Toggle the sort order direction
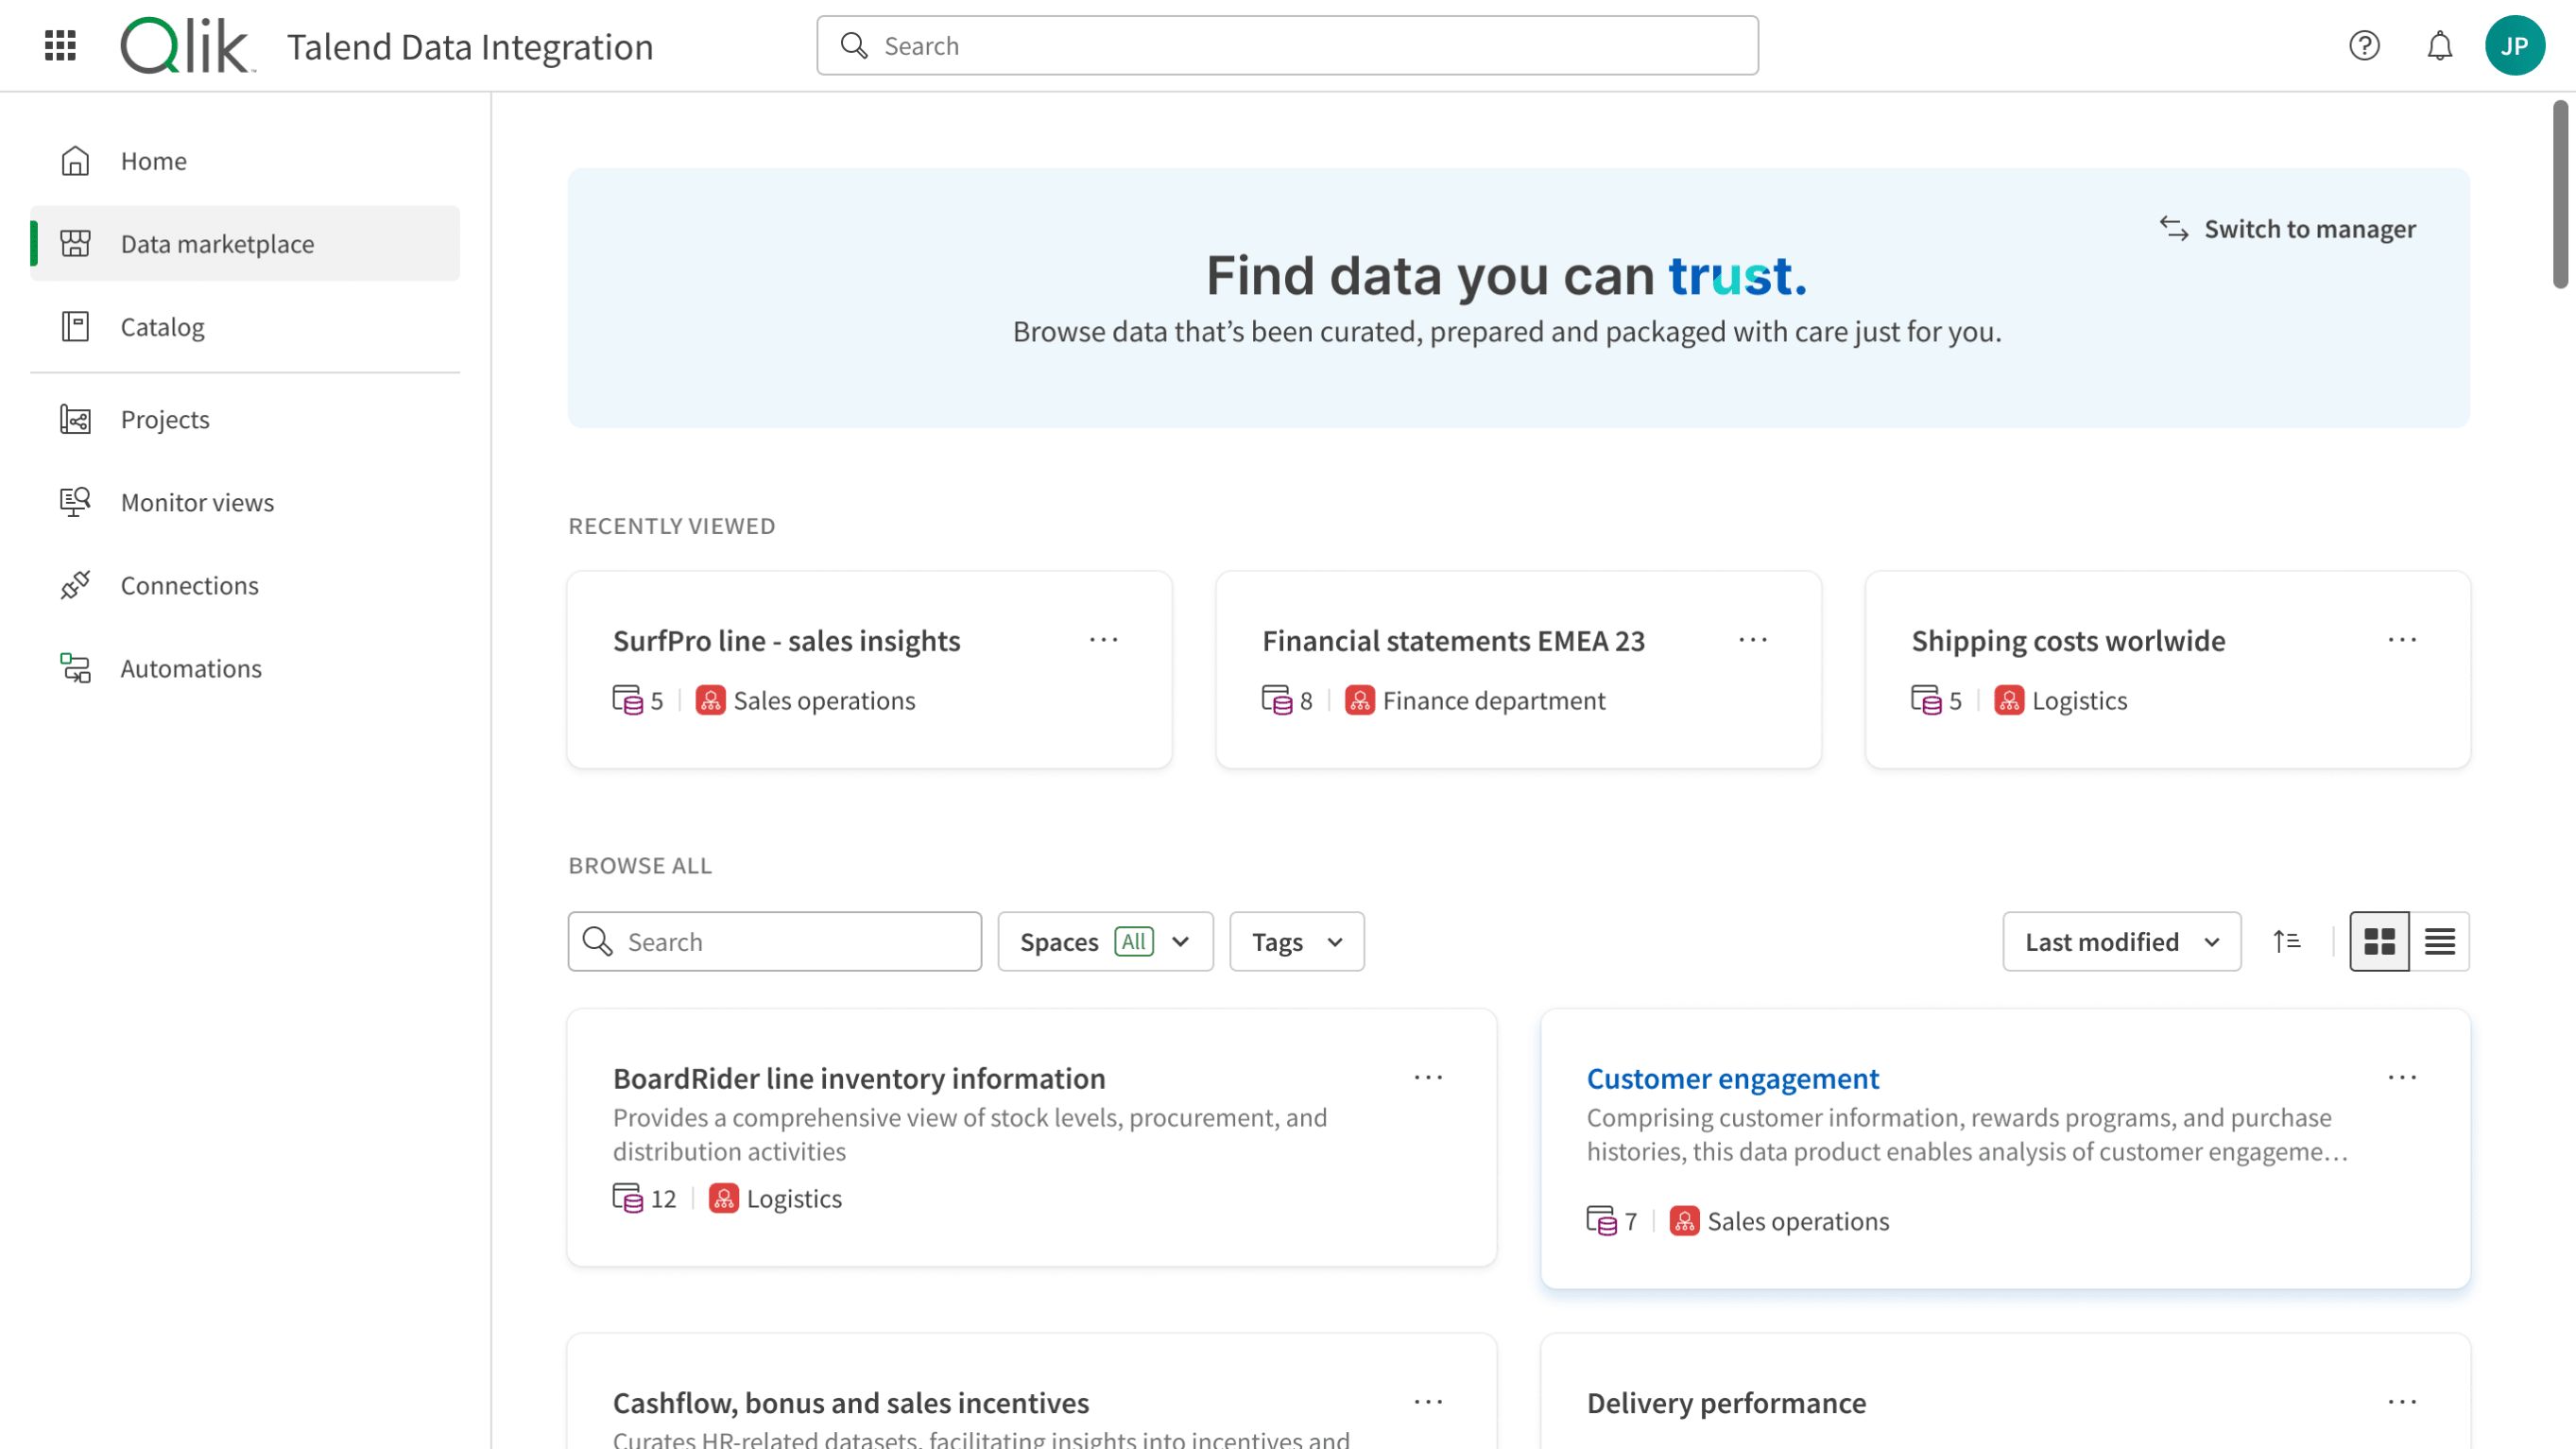Screen dimensions: 2576x1449 click(x=2288, y=941)
